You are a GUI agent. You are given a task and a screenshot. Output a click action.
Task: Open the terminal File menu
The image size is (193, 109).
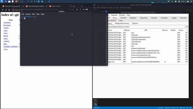(23, 14)
